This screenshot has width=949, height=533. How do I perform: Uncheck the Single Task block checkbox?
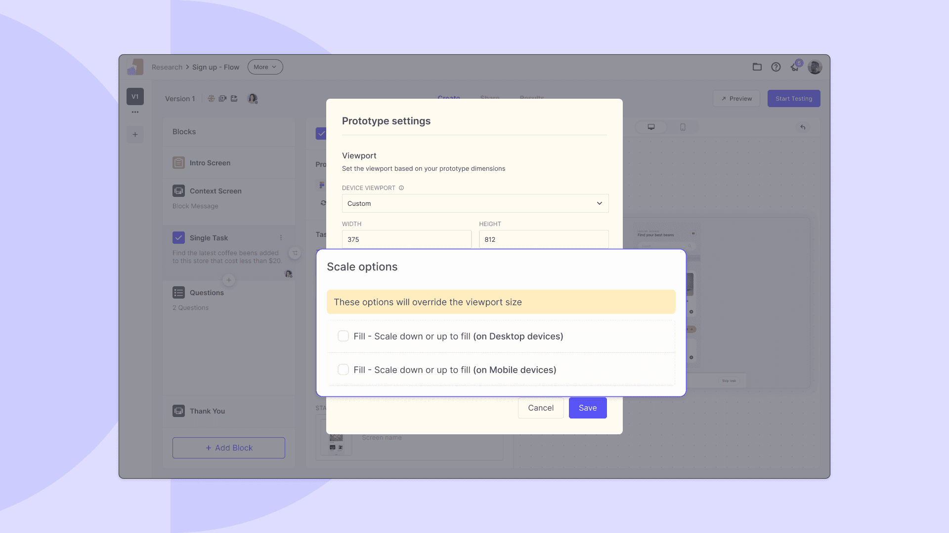click(178, 237)
